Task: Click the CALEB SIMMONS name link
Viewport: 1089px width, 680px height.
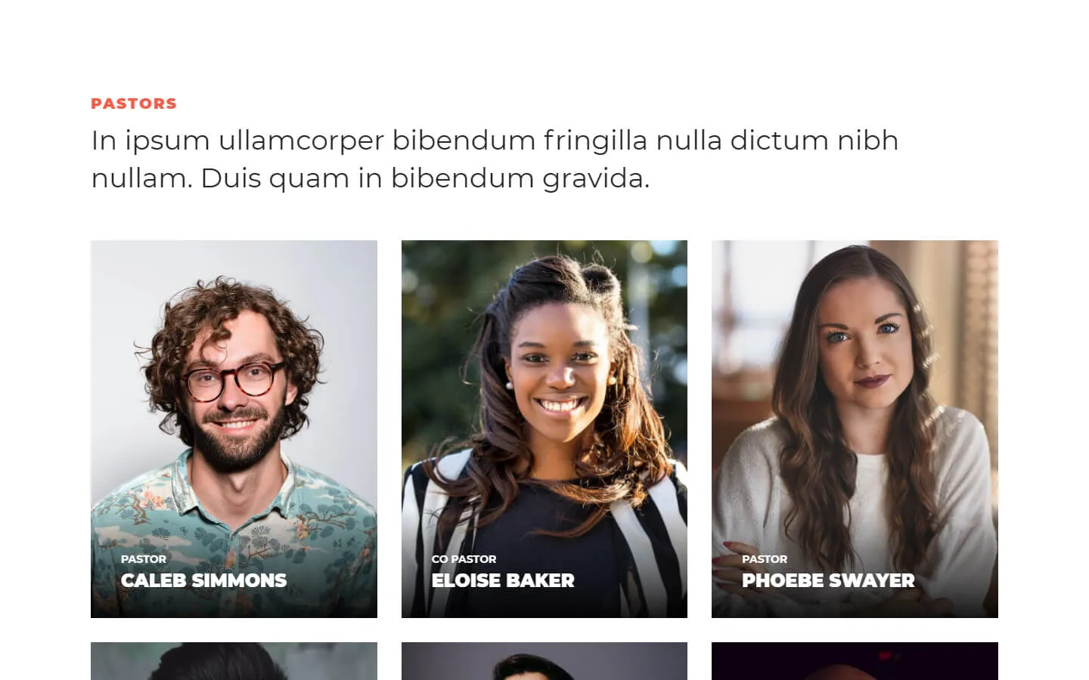Action: [203, 580]
